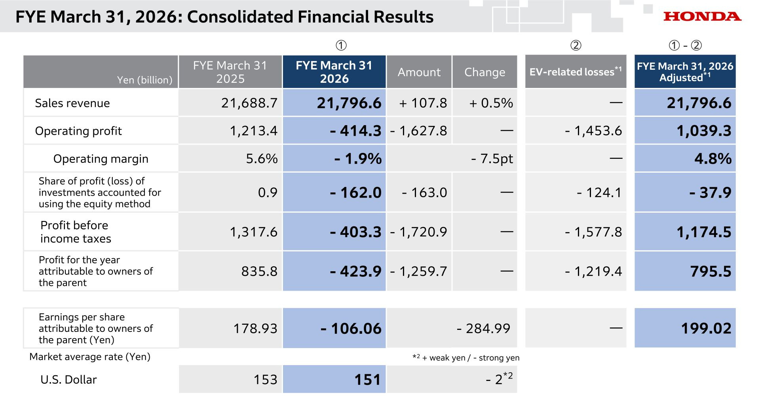Image resolution: width=760 pixels, height=396 pixels.
Task: Click the circled number 1 marker
Action: coord(341,45)
